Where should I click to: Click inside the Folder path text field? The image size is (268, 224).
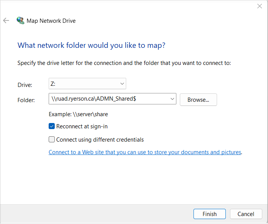pos(108,99)
